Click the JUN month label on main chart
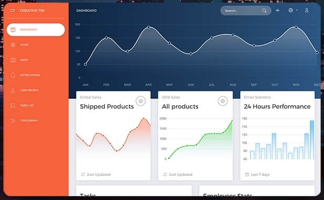Viewport: 324px width, 200px height. coord(190,85)
